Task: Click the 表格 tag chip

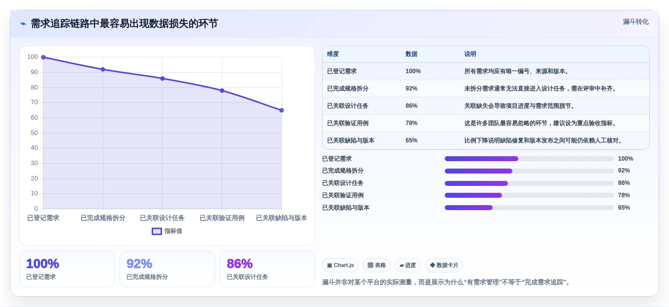Action: click(376, 265)
